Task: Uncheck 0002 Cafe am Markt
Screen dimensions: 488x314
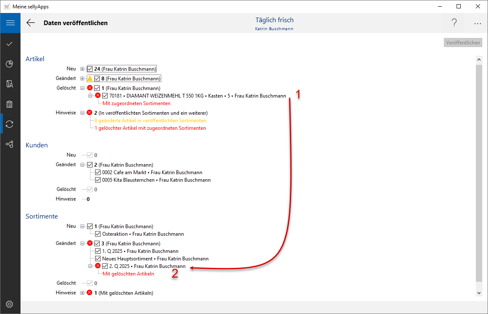Action: pyautogui.click(x=98, y=172)
